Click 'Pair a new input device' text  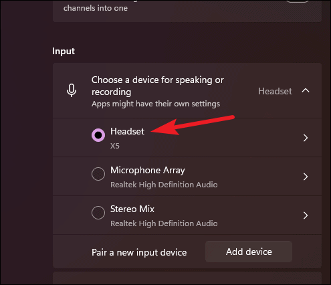(139, 252)
